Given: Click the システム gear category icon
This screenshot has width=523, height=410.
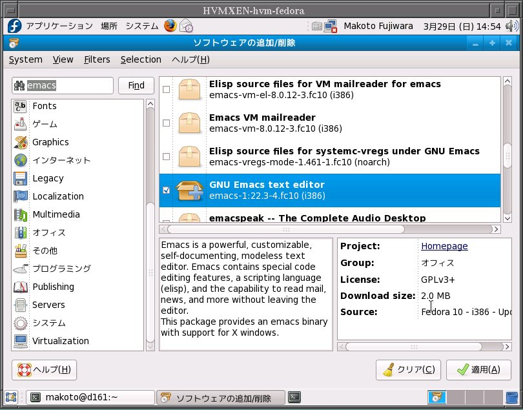Looking at the screenshot, I should [21, 323].
